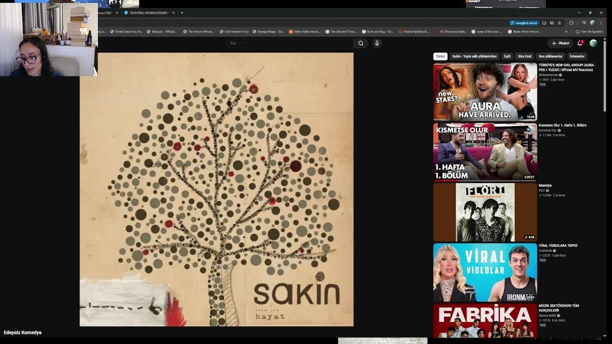Open 'The Life and Times' bookmark
Viewport: 612px width, 344px height.
click(341, 32)
